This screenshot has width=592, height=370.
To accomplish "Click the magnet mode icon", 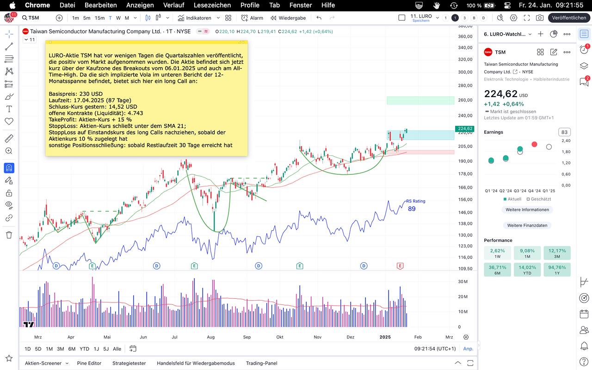I will coord(9,168).
